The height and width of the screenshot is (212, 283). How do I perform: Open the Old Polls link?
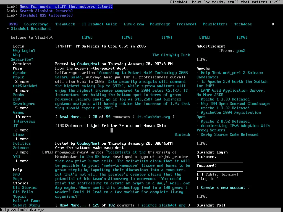pos(23,192)
